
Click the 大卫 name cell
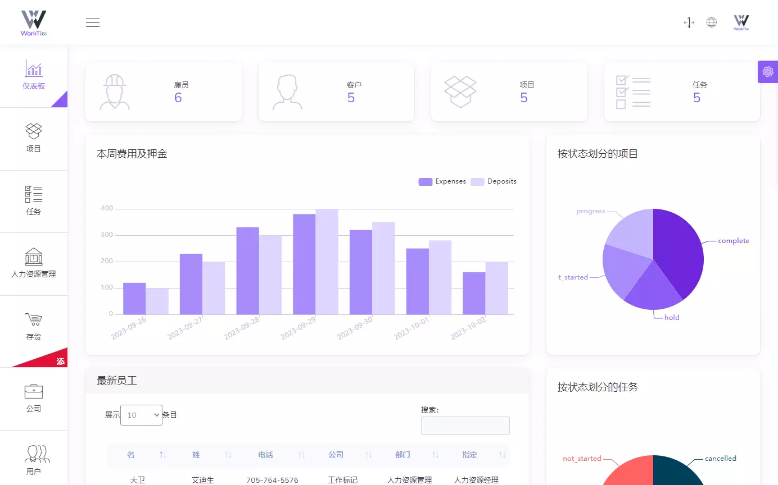point(138,480)
